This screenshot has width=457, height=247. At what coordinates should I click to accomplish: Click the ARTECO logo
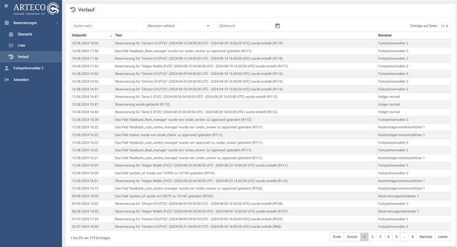(x=36, y=8)
